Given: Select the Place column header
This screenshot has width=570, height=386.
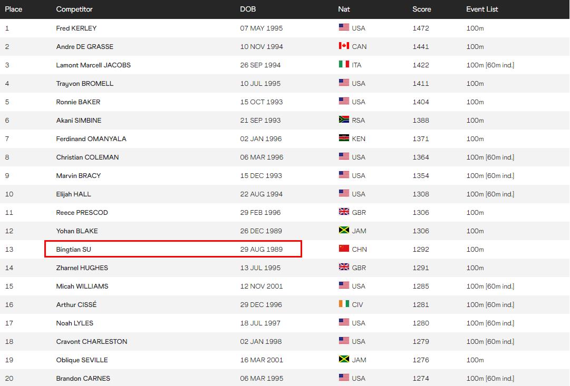Looking at the screenshot, I should tap(14, 9).
